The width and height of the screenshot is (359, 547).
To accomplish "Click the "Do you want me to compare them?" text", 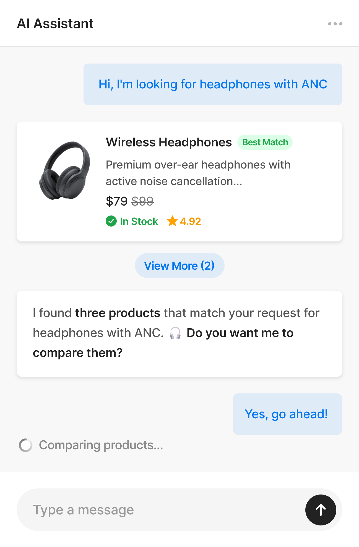I will pos(240,333).
